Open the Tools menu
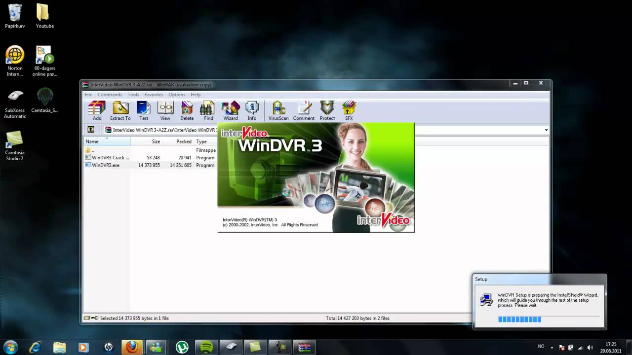 (133, 95)
